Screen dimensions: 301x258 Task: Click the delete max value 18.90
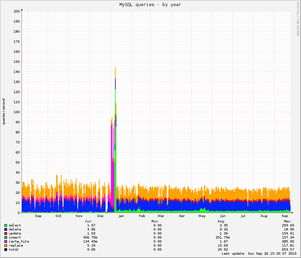coord(289,229)
